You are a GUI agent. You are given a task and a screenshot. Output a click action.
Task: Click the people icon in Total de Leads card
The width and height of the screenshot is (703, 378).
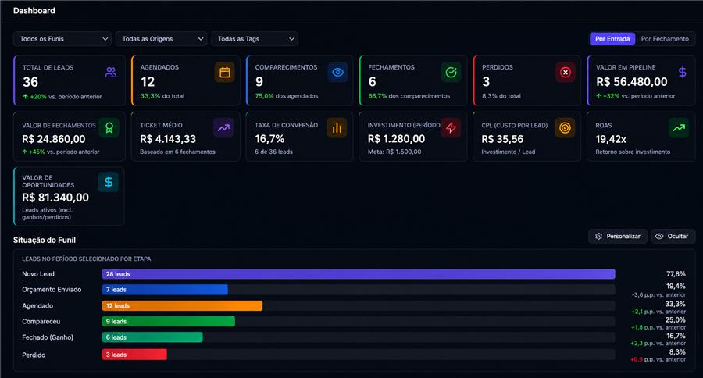[111, 72]
